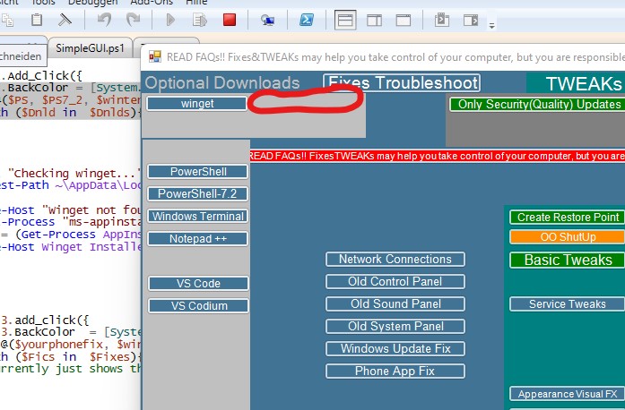Click the PowerShell-7.2 button
625x410 pixels.
click(198, 194)
